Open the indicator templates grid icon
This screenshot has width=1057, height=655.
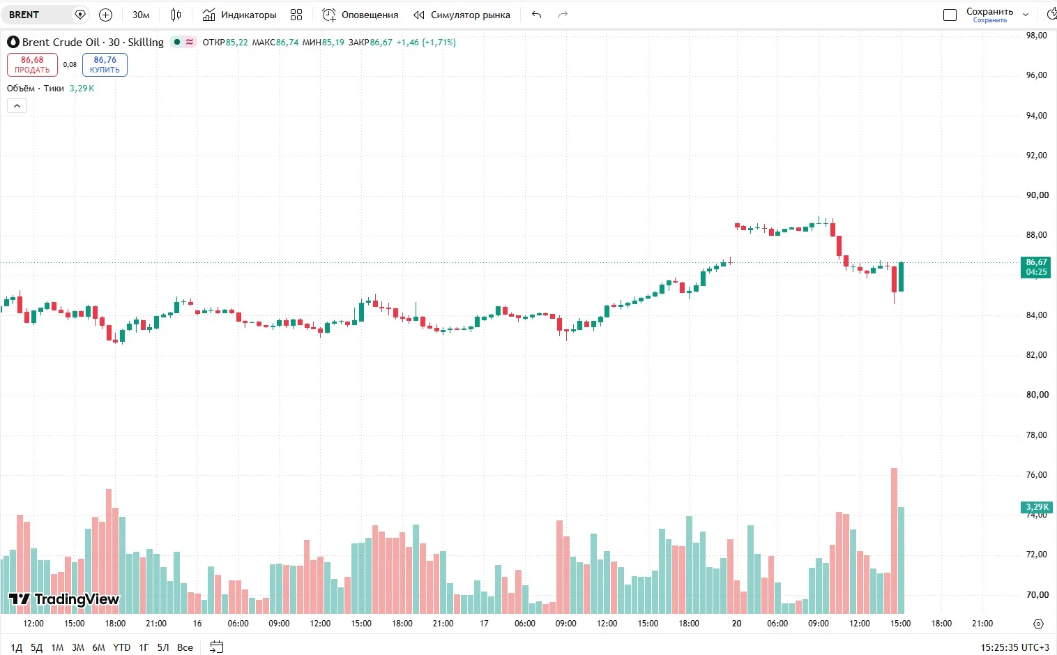pyautogui.click(x=296, y=15)
